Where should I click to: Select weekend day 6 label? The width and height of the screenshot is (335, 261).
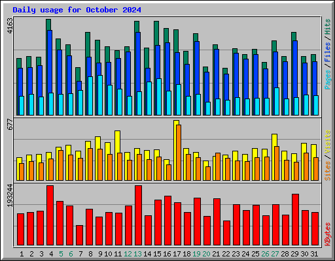71,254
